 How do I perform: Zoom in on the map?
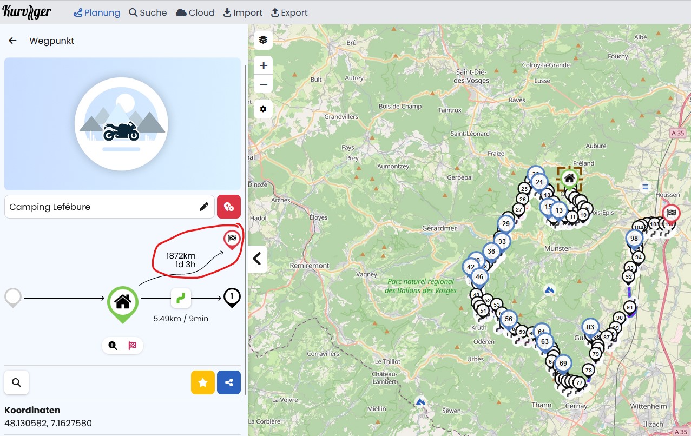[263, 65]
